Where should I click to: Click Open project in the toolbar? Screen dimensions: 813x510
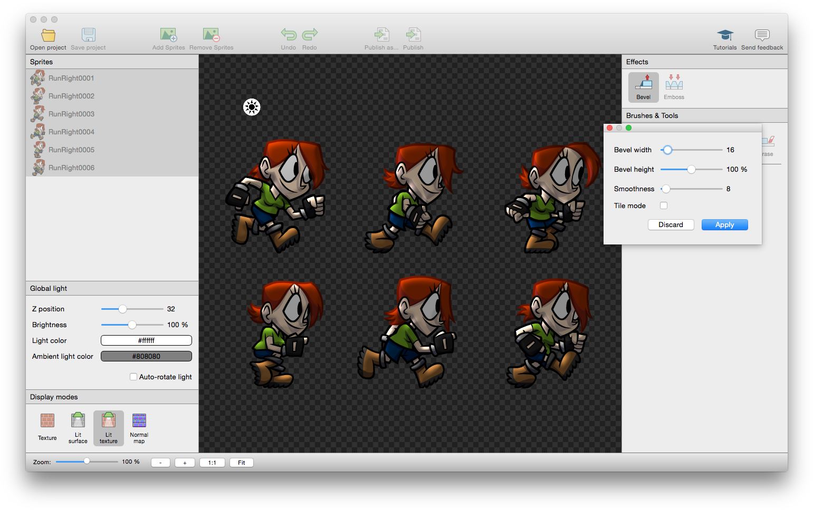tap(47, 37)
